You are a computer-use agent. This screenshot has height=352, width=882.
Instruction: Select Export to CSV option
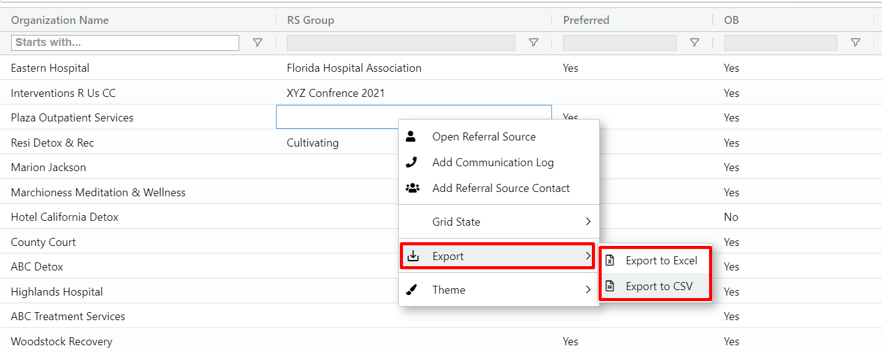(x=659, y=286)
